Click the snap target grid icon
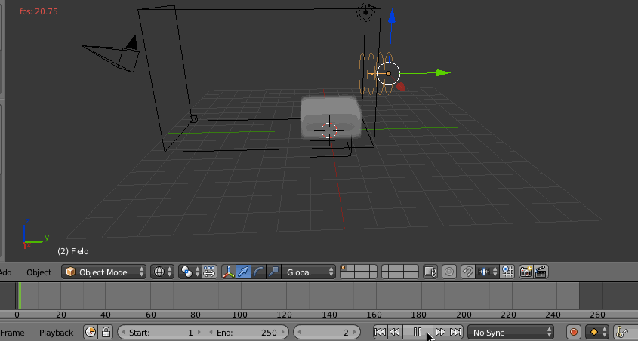 coord(507,272)
